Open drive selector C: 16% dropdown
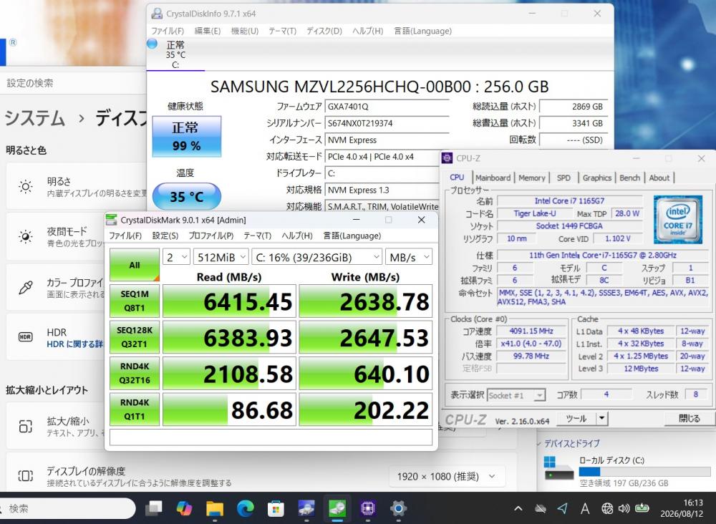The width and height of the screenshot is (716, 524). [x=317, y=257]
